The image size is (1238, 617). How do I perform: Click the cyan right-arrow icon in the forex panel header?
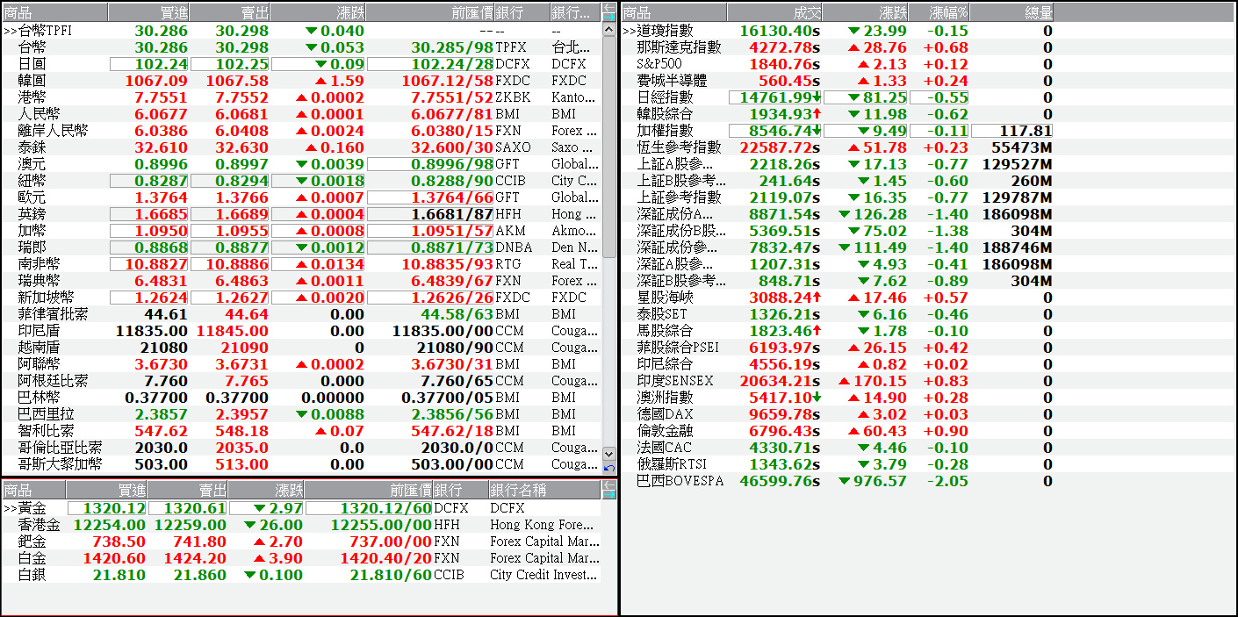pos(609,17)
